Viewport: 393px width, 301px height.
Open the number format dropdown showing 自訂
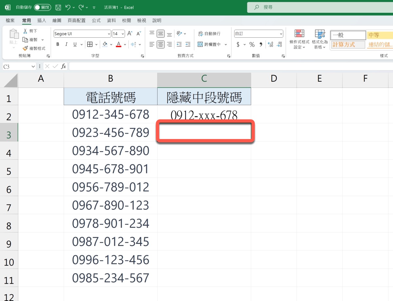click(x=281, y=34)
